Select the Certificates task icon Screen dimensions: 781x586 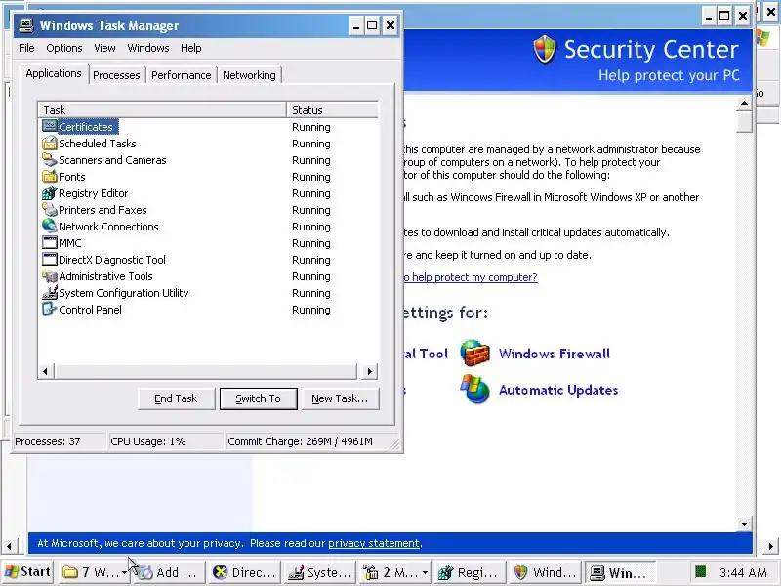point(50,126)
